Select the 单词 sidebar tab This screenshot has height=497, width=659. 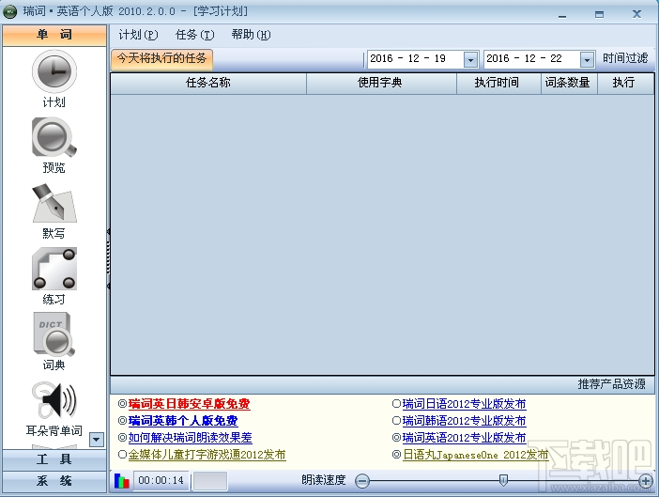coord(54,35)
